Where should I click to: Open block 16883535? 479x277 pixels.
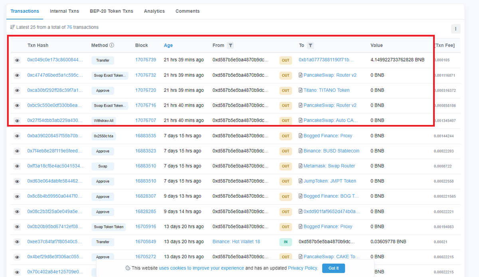pyautogui.click(x=146, y=136)
